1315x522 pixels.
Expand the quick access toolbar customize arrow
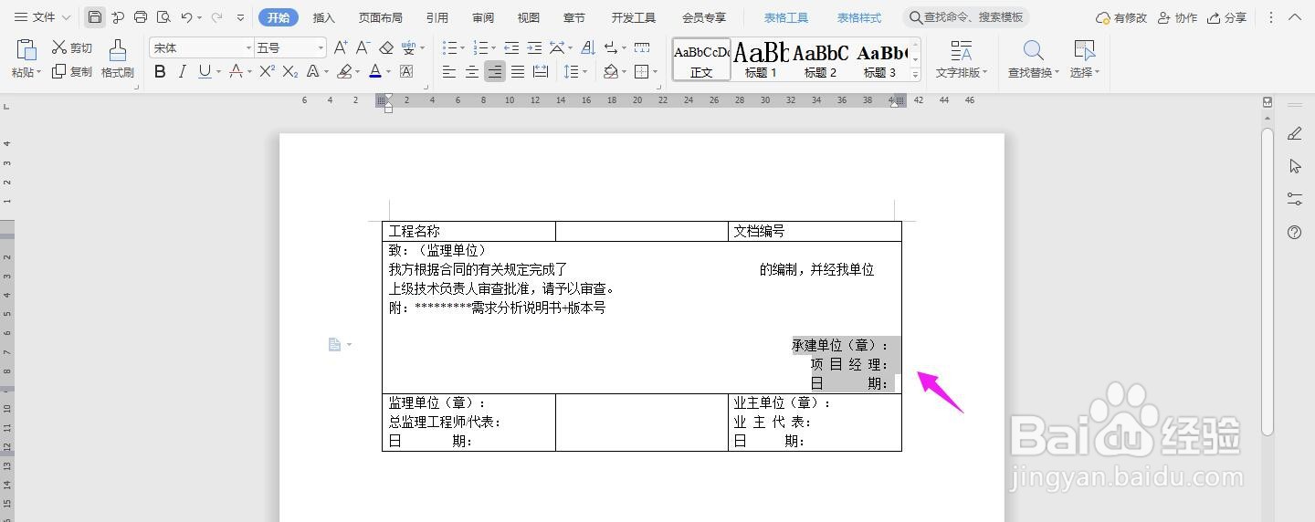pos(240,17)
